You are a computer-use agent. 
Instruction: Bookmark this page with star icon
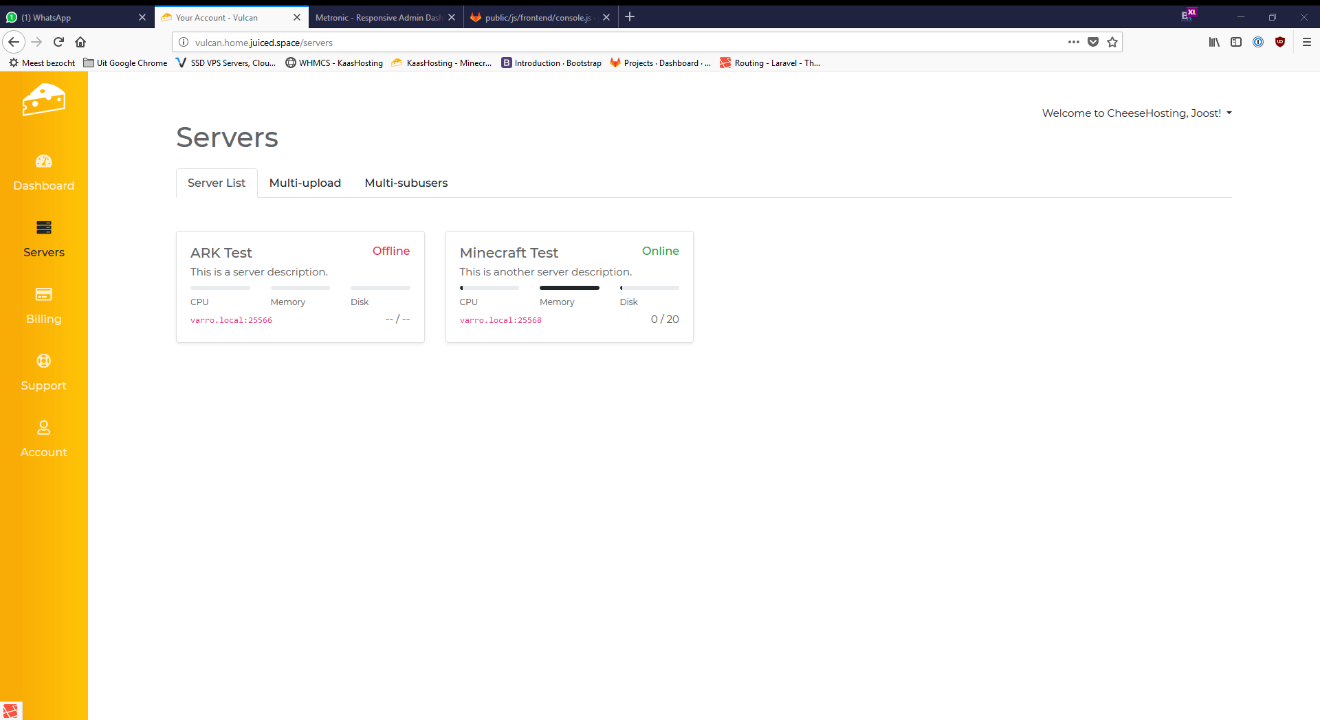(x=1112, y=42)
